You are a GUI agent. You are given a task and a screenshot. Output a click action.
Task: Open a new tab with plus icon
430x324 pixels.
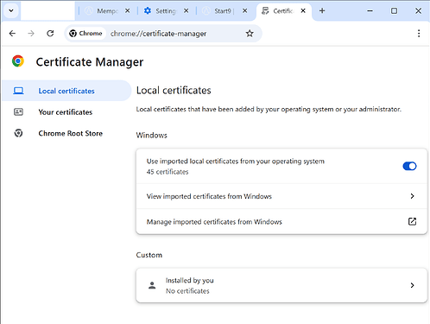[322, 11]
